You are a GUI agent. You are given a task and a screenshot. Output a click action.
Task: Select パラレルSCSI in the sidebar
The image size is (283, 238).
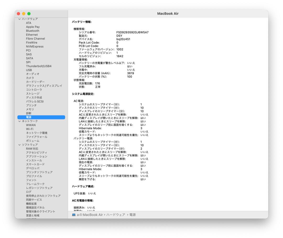pos(35,102)
